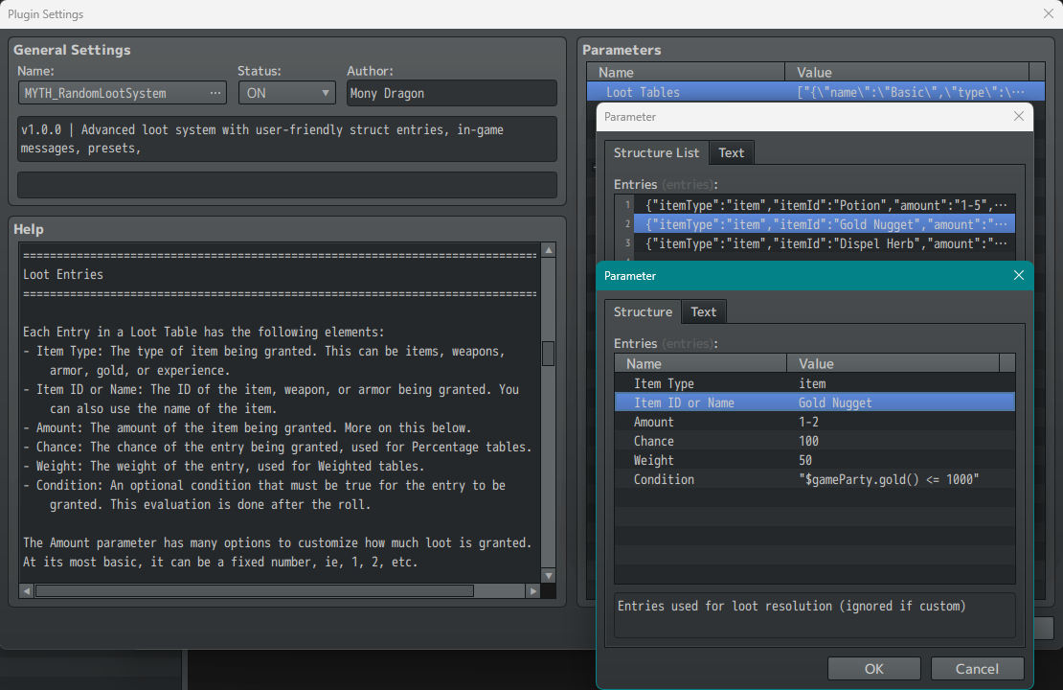Open the Structure tab
This screenshot has height=690, width=1063.
coord(642,311)
